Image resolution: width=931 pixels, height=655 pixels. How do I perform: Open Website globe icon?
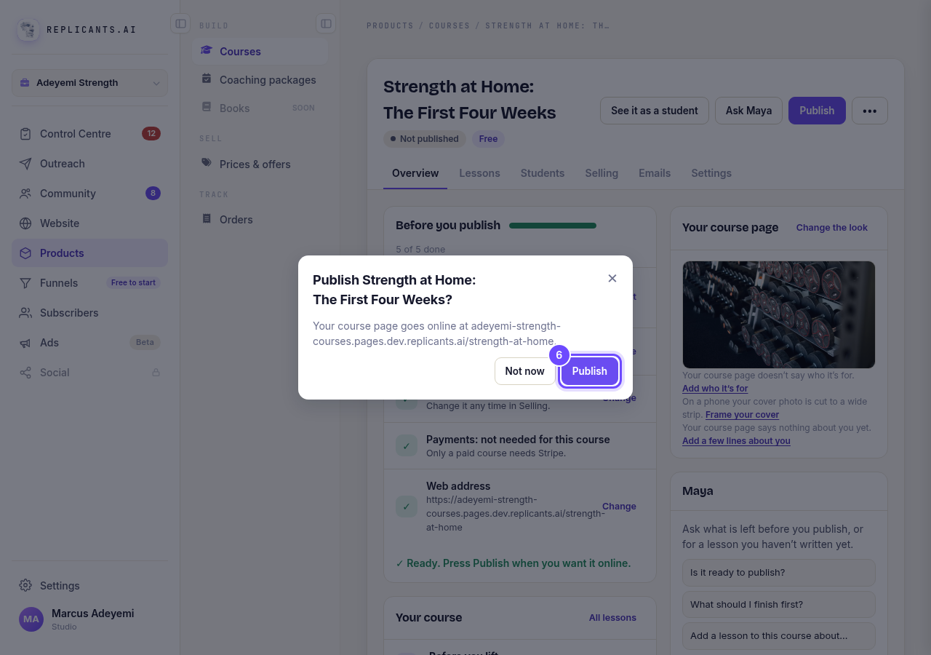pos(25,223)
